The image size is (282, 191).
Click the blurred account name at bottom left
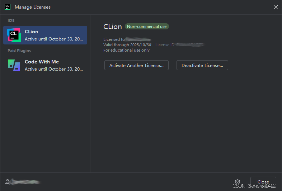coord(25,182)
